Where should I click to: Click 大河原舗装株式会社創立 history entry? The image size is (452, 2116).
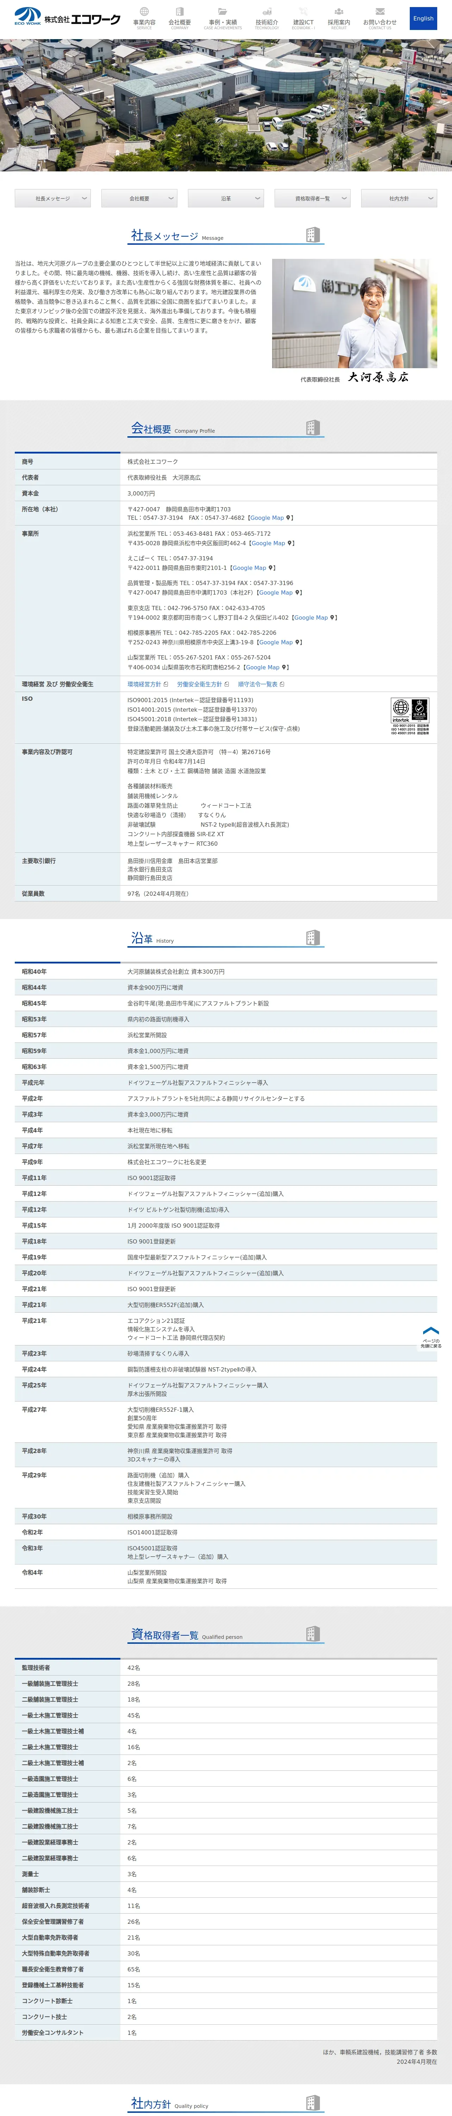[176, 972]
